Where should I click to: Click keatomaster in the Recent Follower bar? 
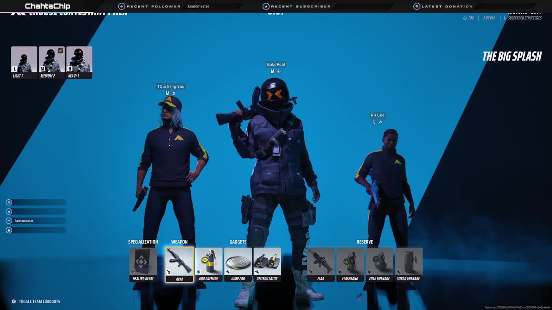click(198, 6)
